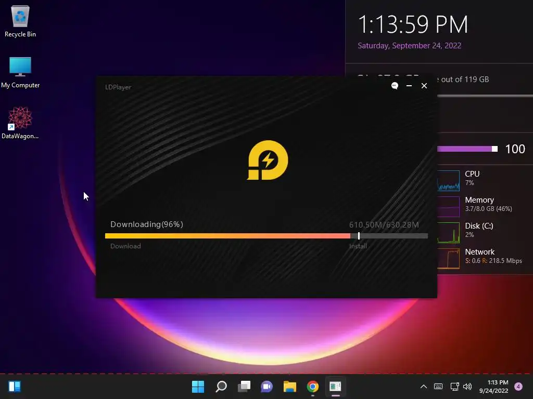Click the Saturday, September 24, 2022 date
This screenshot has height=399, width=533.
coord(409,46)
